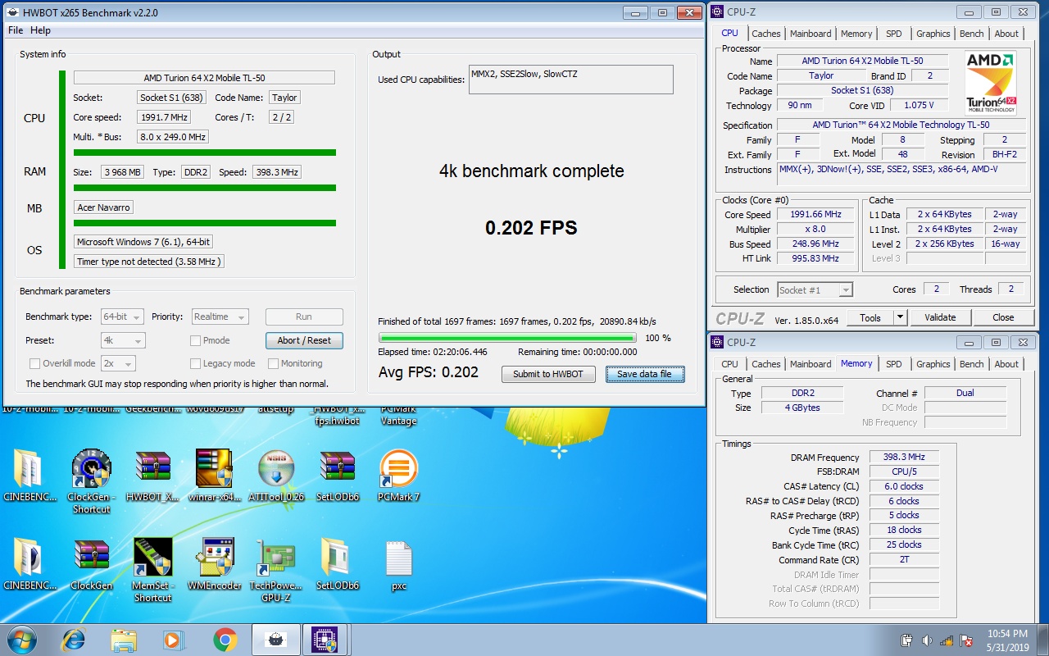
Task: Open the Overkill 2x multiplier dropdown
Action: [x=118, y=363]
